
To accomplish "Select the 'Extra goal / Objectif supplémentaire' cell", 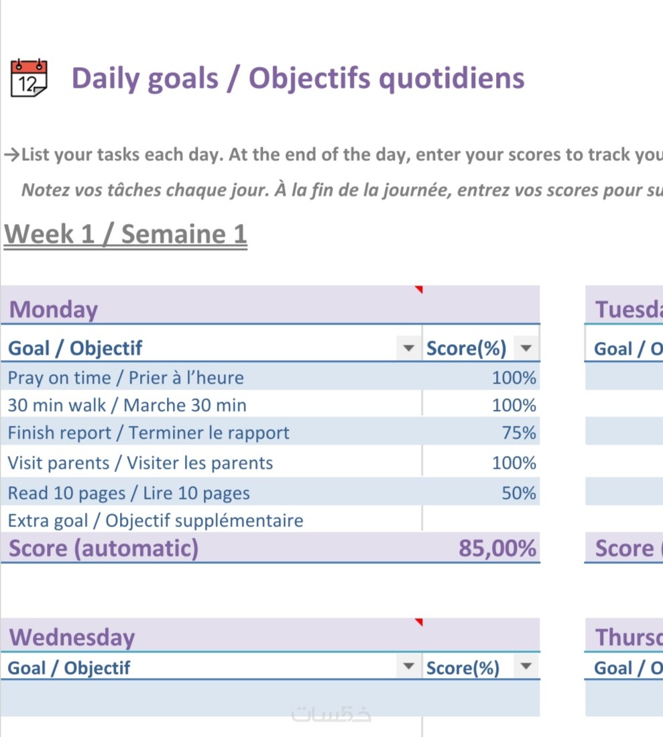I will 156,520.
